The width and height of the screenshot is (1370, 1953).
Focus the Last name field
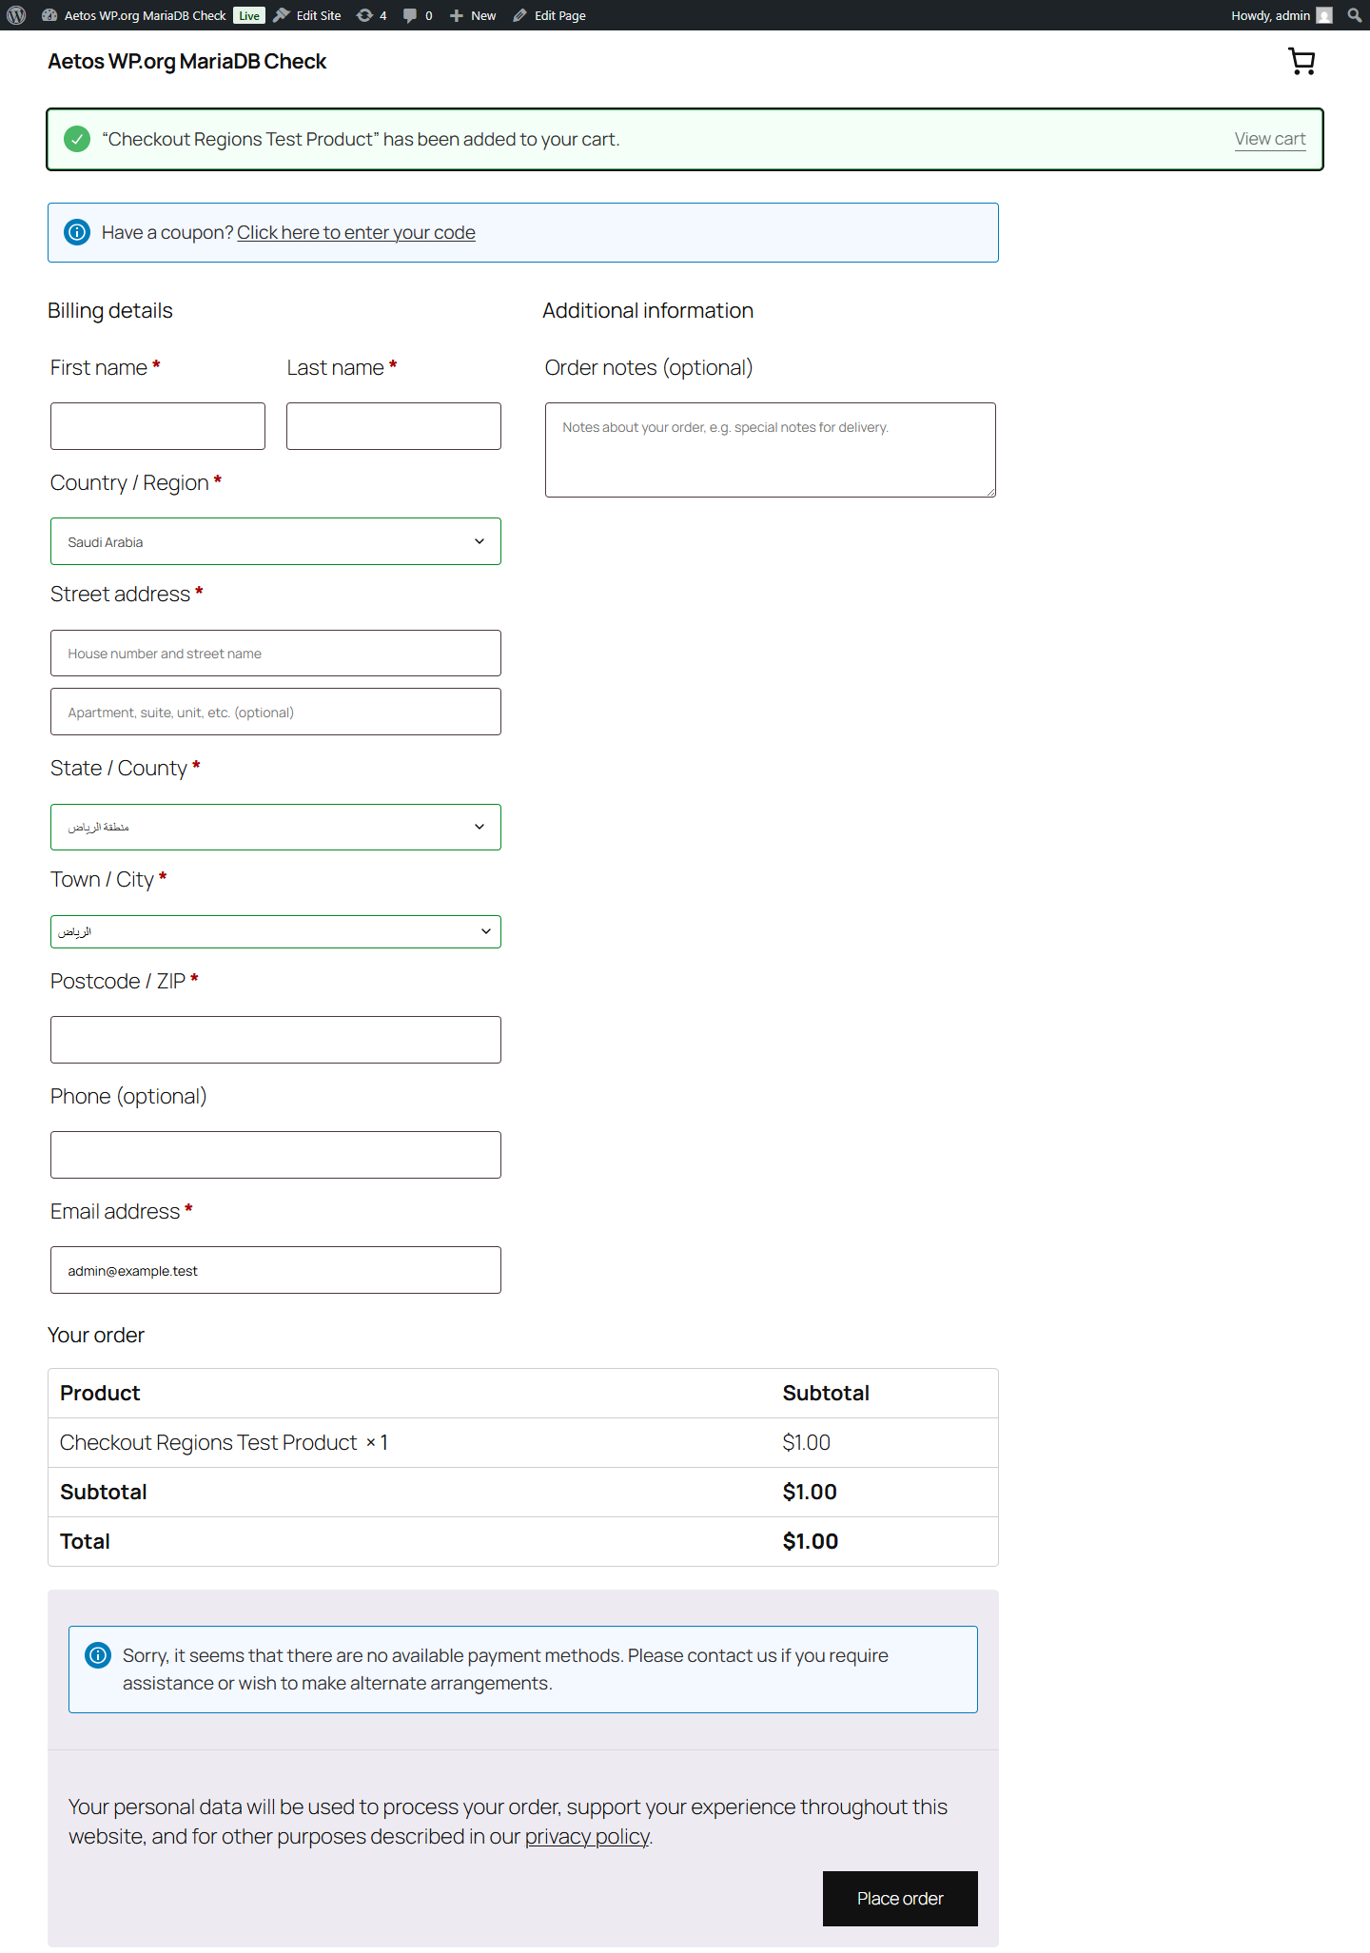pyautogui.click(x=394, y=426)
